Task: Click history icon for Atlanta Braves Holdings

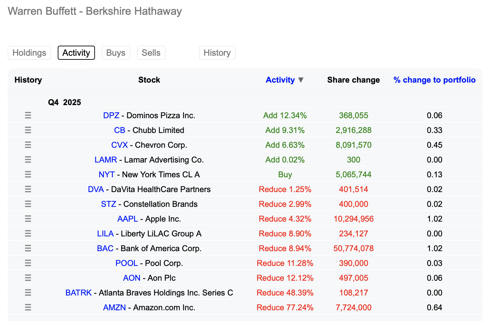Action: tap(28, 293)
